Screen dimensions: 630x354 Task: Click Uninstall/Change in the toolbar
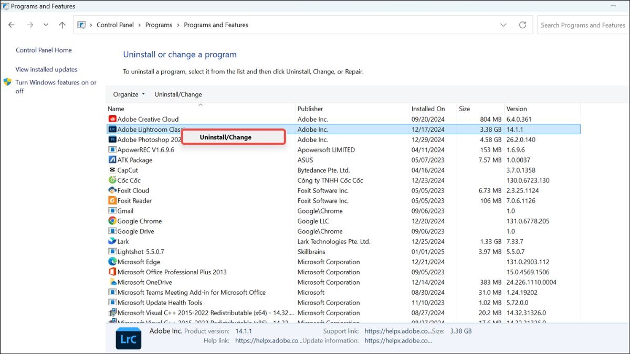[x=178, y=94]
